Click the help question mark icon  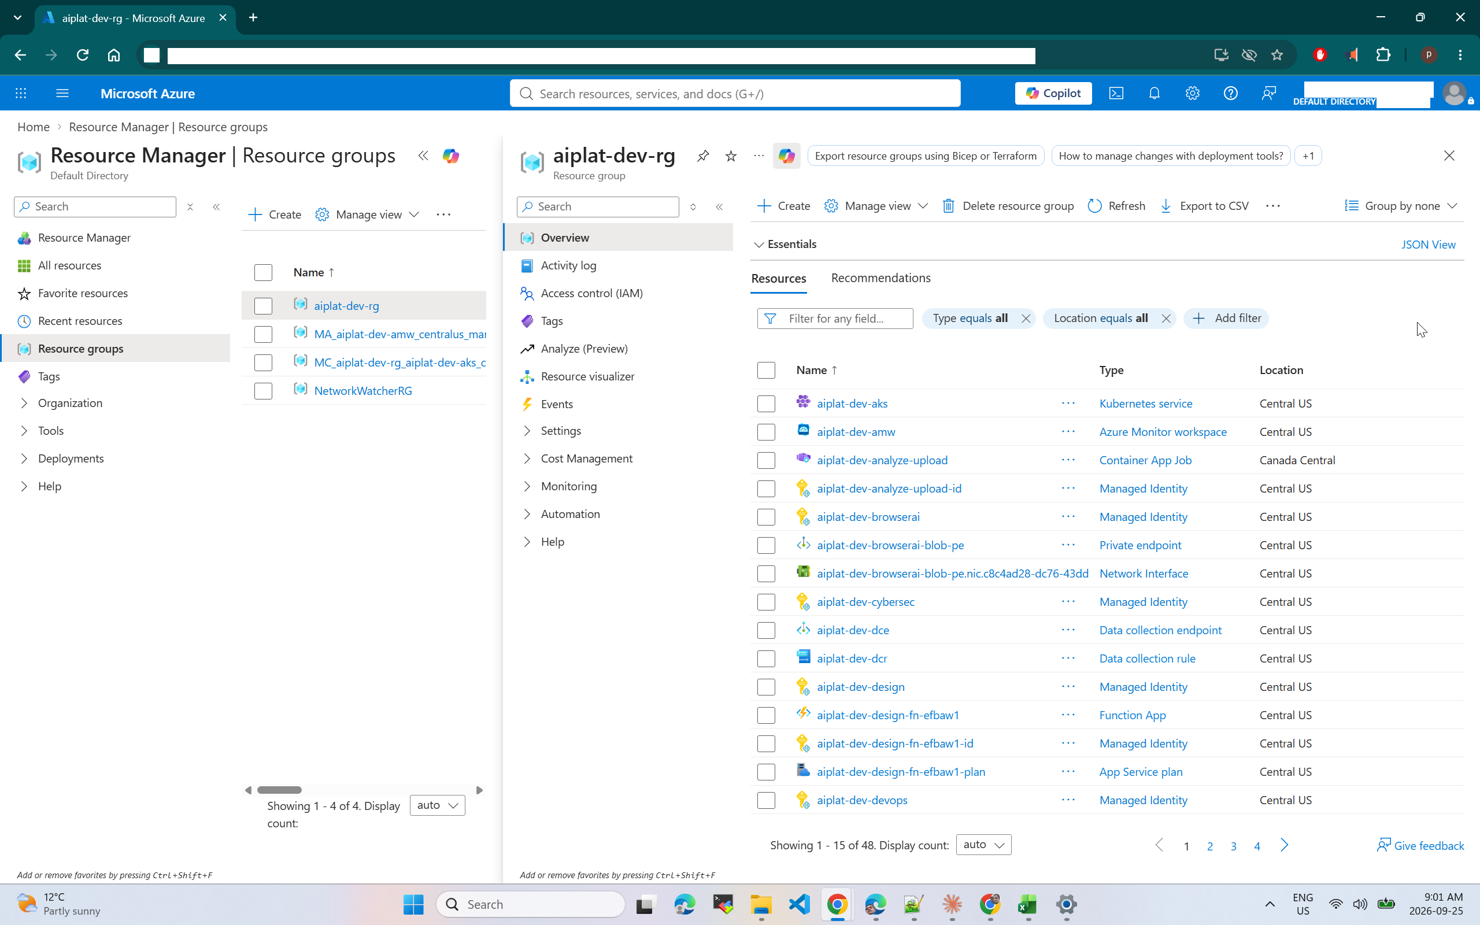click(x=1230, y=93)
